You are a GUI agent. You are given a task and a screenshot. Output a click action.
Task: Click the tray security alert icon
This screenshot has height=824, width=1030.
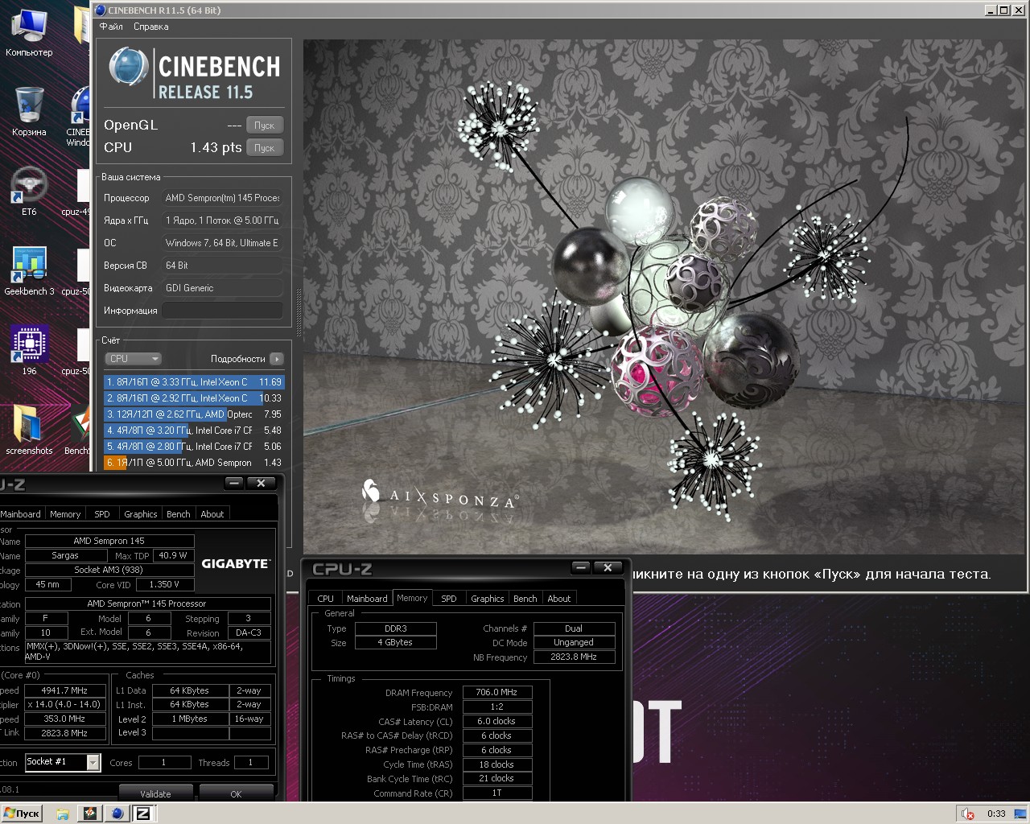[x=968, y=814]
